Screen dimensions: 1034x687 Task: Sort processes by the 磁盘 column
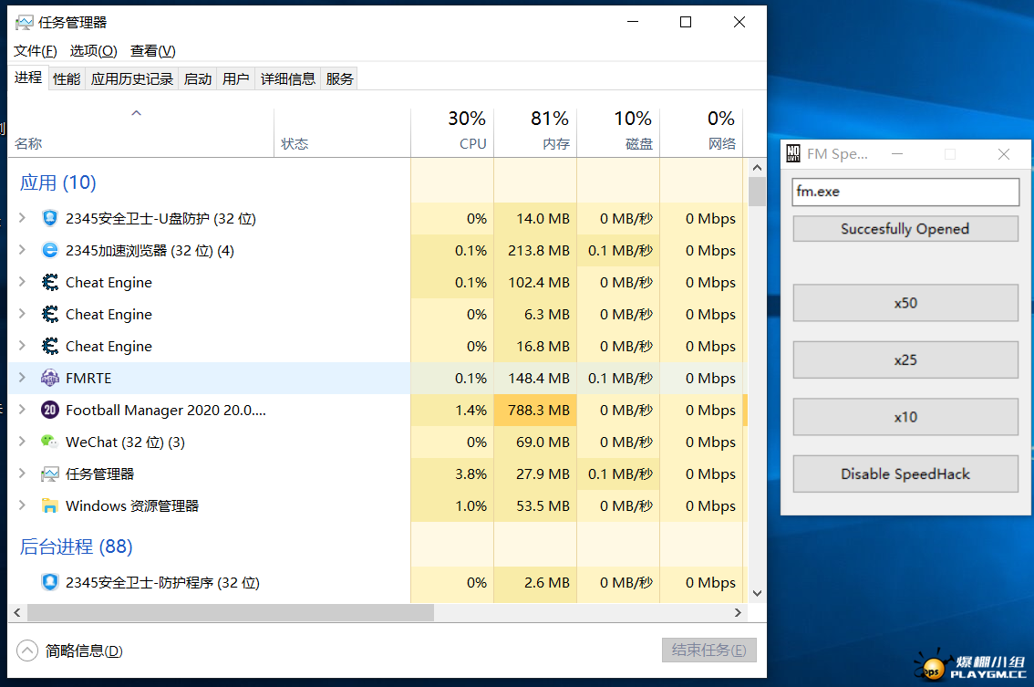[618, 132]
